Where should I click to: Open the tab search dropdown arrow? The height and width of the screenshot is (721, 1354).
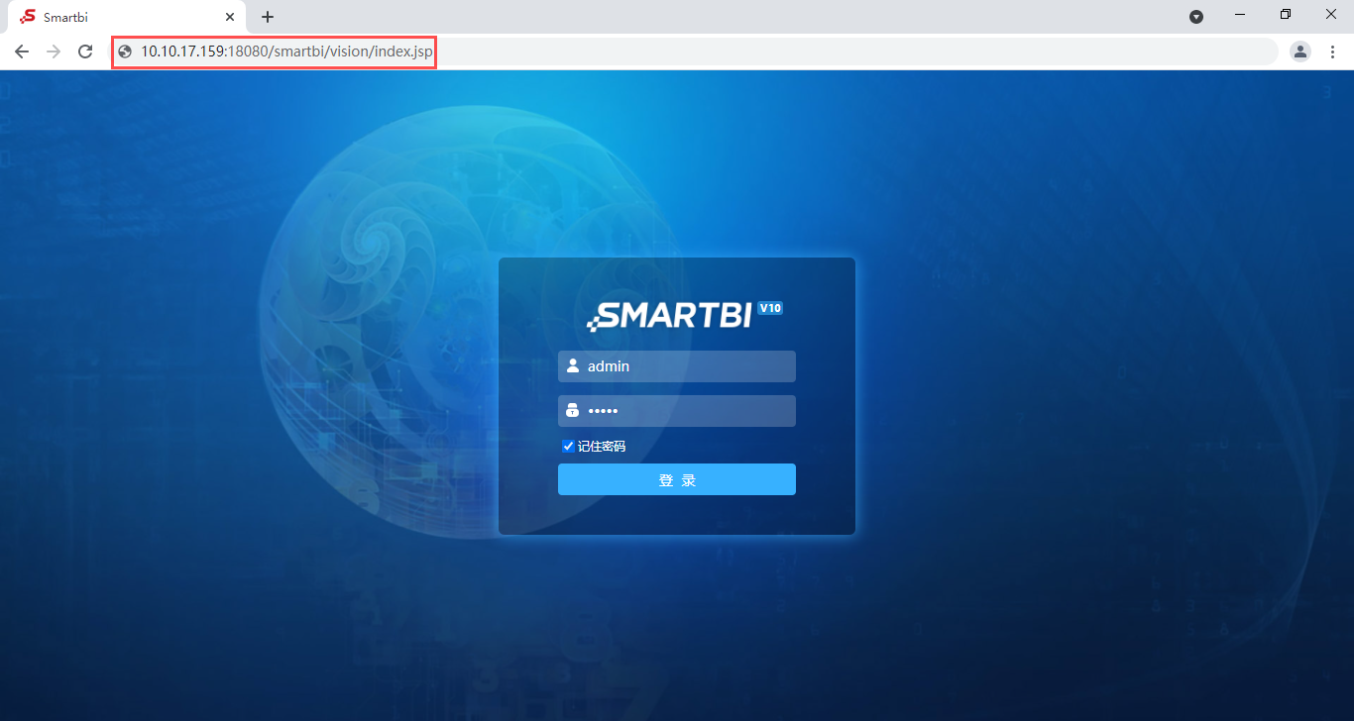1196,17
